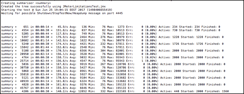Click the error percentage (0.02%) in the 4764 row
The height and width of the screenshot is (94, 244).
151,57
